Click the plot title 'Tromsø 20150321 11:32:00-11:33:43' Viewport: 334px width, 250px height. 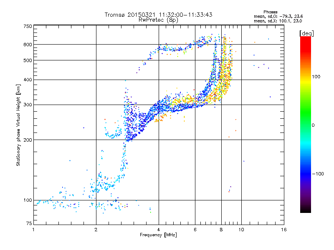pyautogui.click(x=158, y=15)
